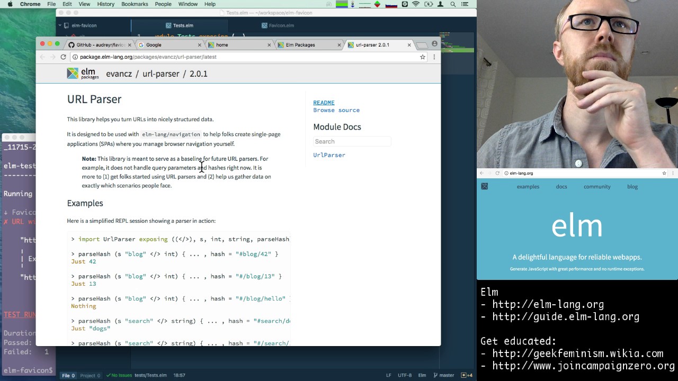Open Spotlight search in the menu bar

453,4
